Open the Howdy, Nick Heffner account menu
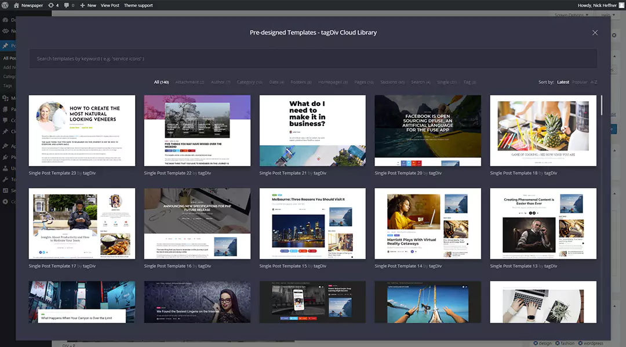The image size is (626, 347). pyautogui.click(x=597, y=5)
